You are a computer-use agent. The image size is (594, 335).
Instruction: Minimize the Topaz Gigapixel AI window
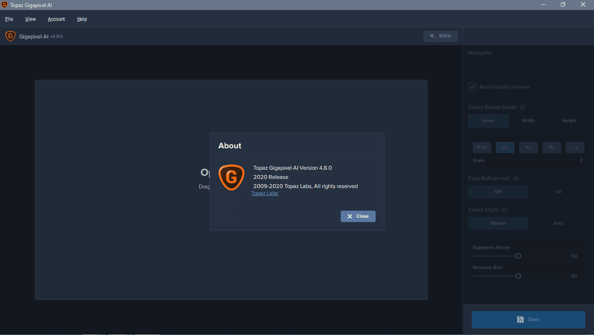tap(543, 5)
